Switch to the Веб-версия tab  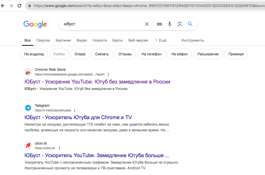pyautogui.click(x=138, y=40)
